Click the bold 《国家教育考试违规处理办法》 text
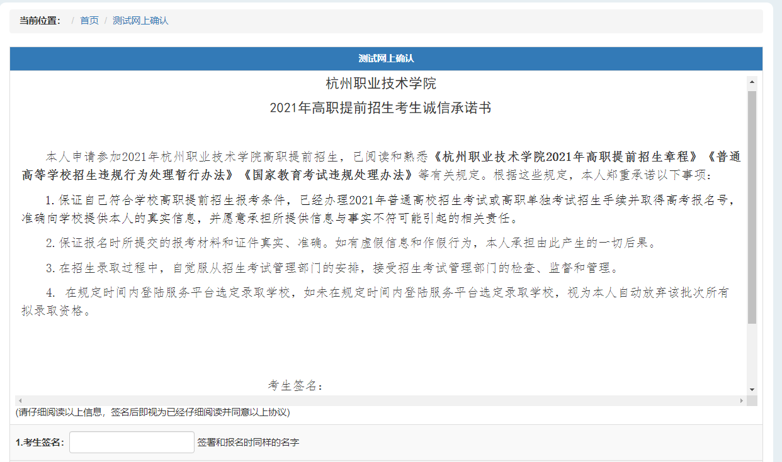Viewport: 782px width, 462px height. (327, 174)
